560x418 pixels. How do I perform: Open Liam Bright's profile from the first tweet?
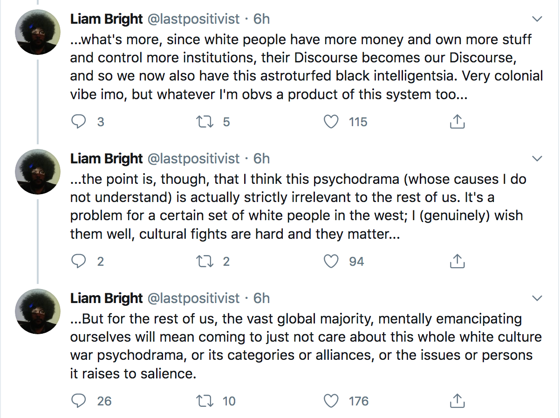[x=106, y=19]
